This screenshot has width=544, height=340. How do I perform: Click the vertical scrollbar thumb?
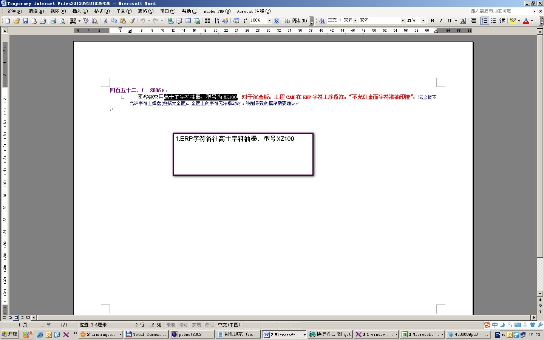click(540, 146)
